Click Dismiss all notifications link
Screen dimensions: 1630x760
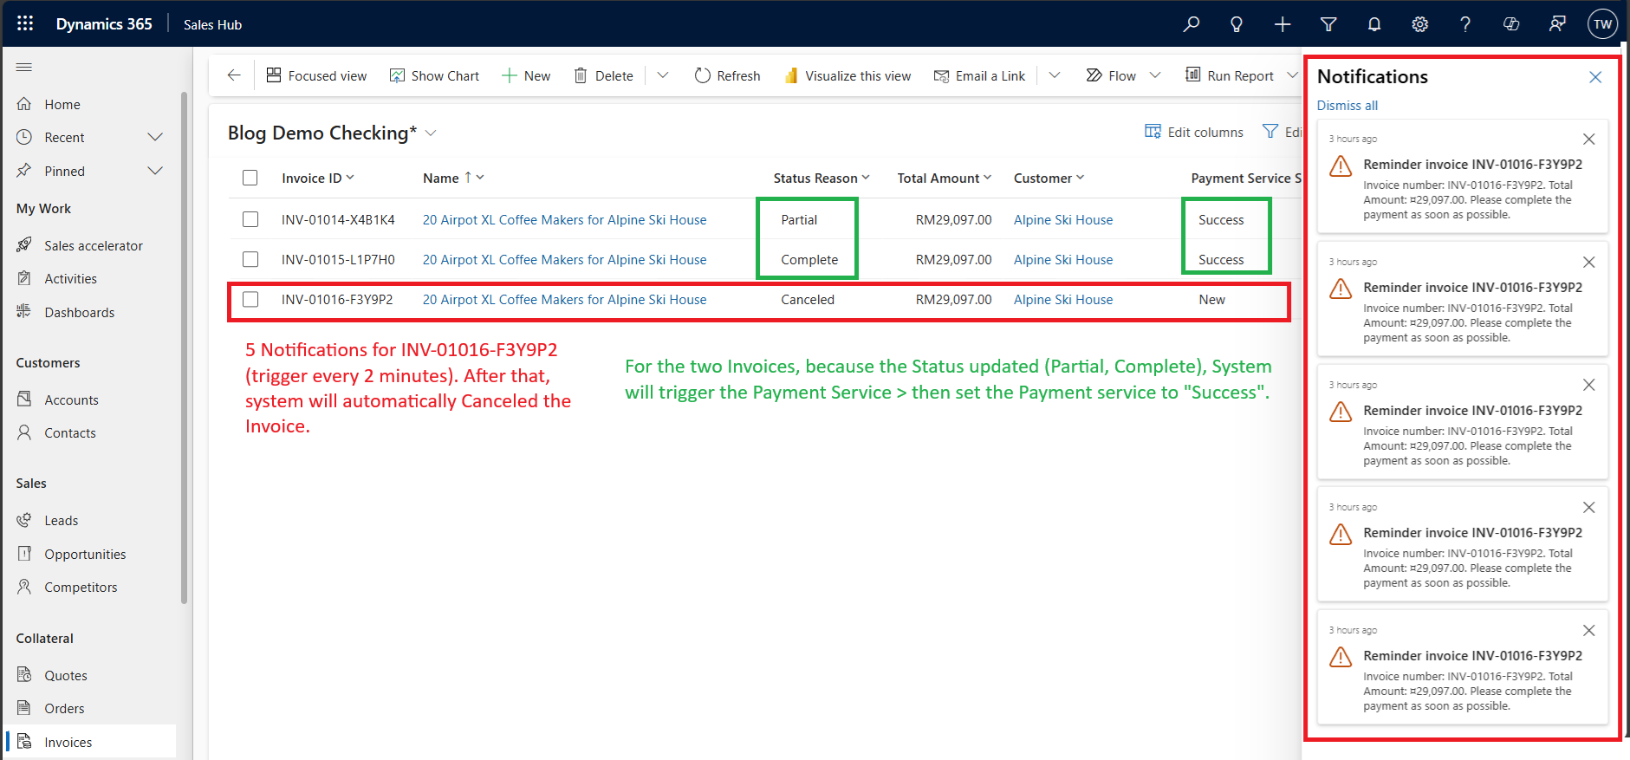[1347, 106]
